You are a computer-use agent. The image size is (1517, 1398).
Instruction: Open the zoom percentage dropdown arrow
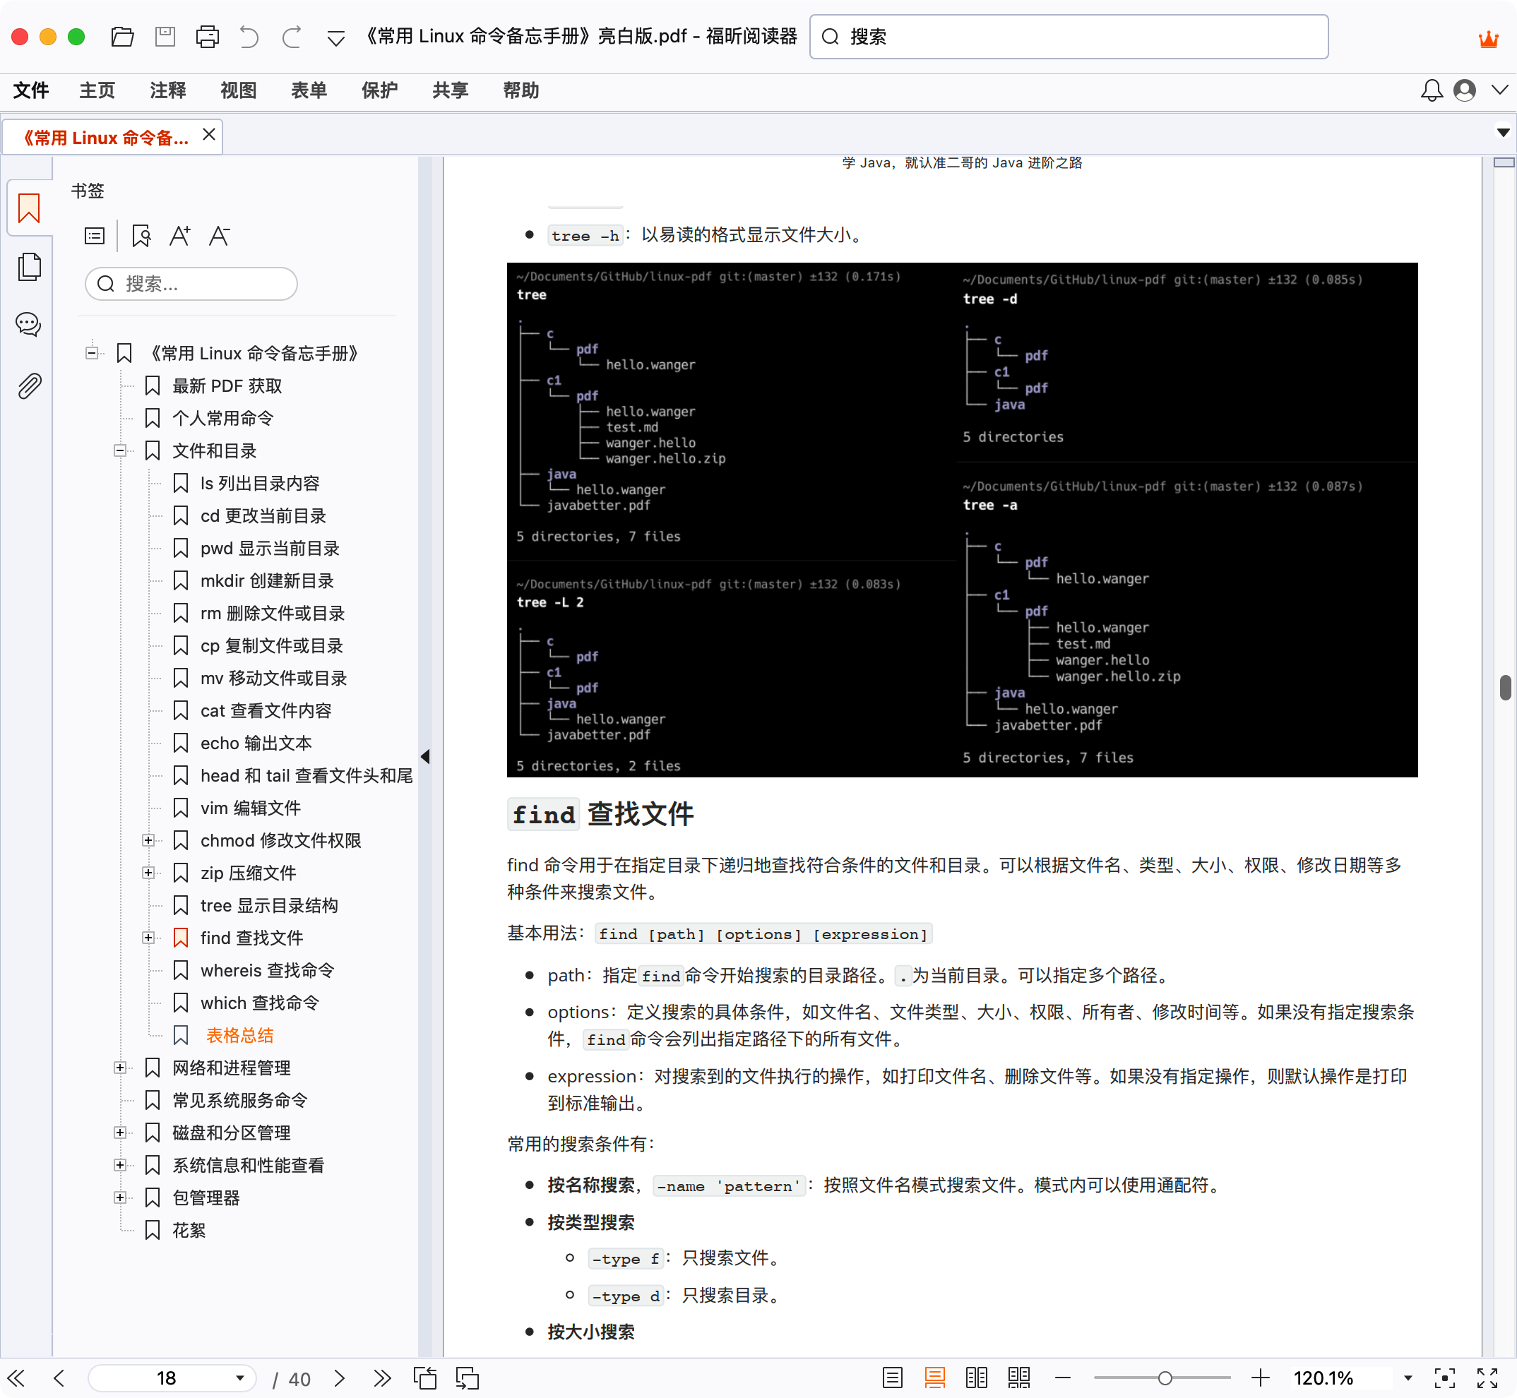[1408, 1378]
